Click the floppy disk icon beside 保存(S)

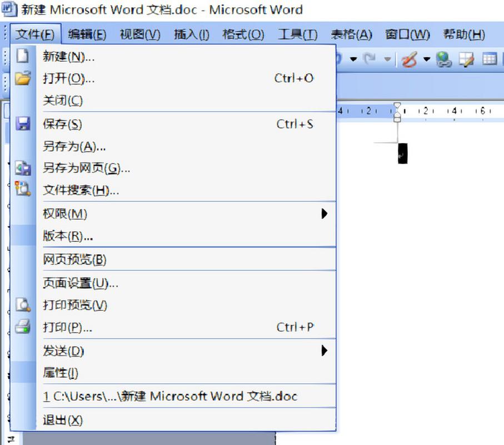23,123
